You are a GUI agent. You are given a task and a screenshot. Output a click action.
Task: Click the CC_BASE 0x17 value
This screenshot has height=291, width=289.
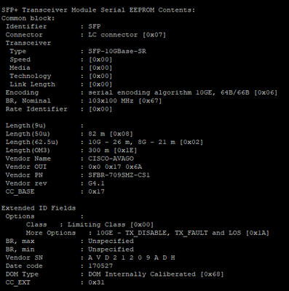(x=96, y=191)
